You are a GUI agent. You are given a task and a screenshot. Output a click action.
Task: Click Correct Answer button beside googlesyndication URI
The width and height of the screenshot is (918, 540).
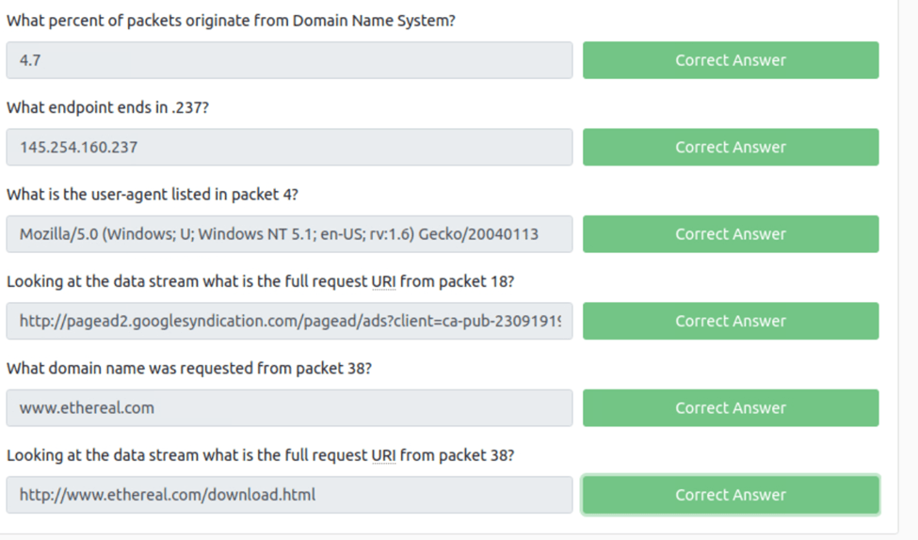pos(731,321)
